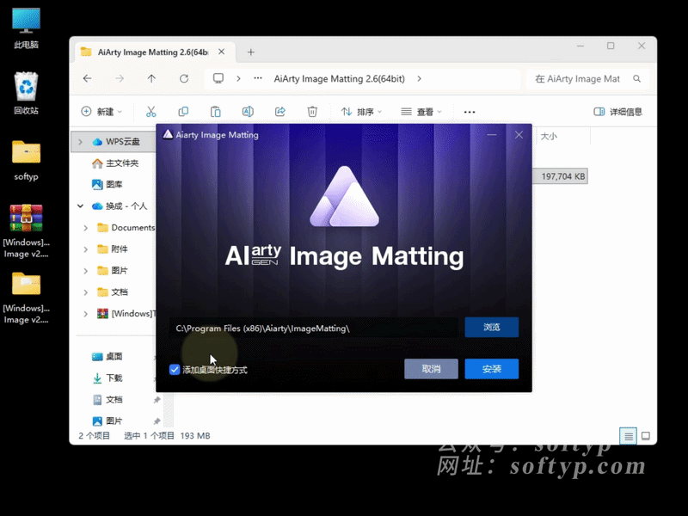Expand the WPS云盘 tree node
The width and height of the screenshot is (688, 516).
80,142
